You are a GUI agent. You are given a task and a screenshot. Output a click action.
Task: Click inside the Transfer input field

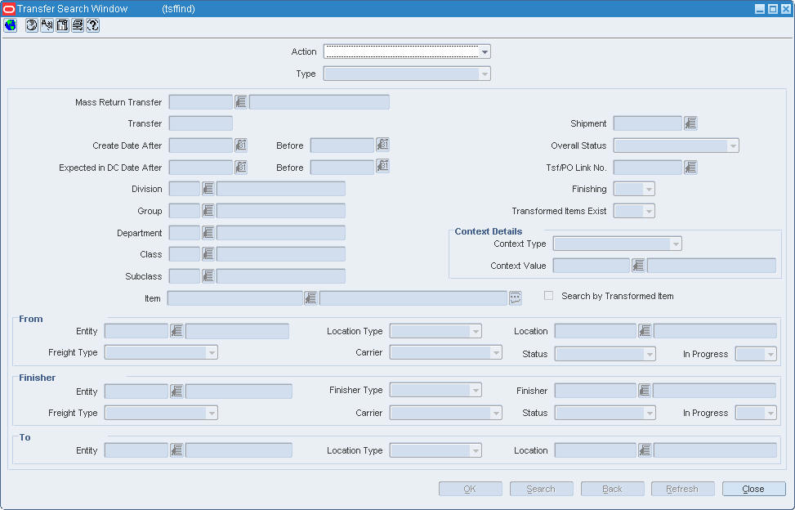coord(200,123)
